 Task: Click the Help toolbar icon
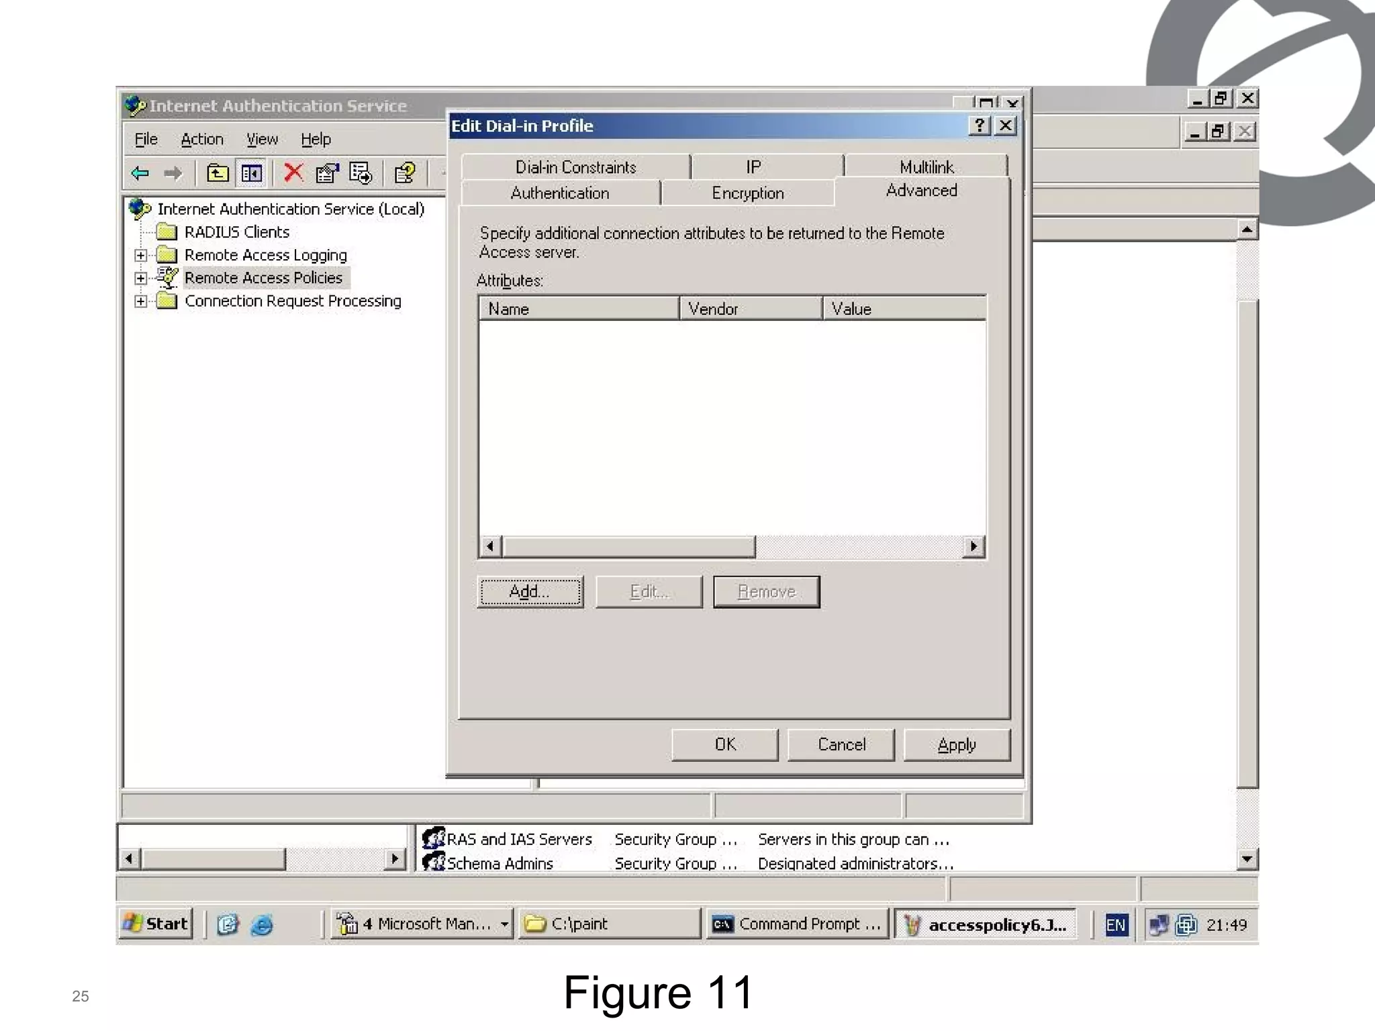[x=405, y=173]
